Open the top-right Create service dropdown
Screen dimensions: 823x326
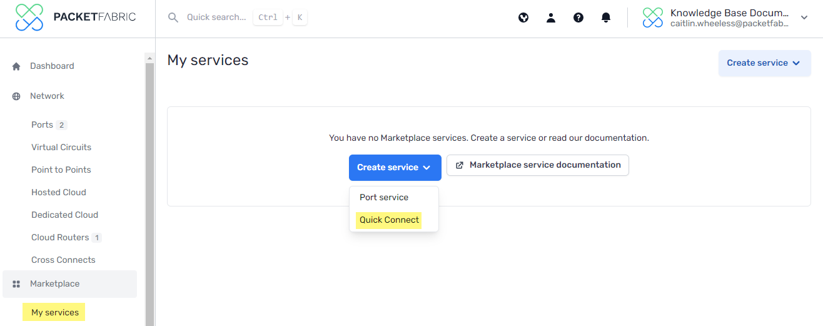tap(764, 63)
